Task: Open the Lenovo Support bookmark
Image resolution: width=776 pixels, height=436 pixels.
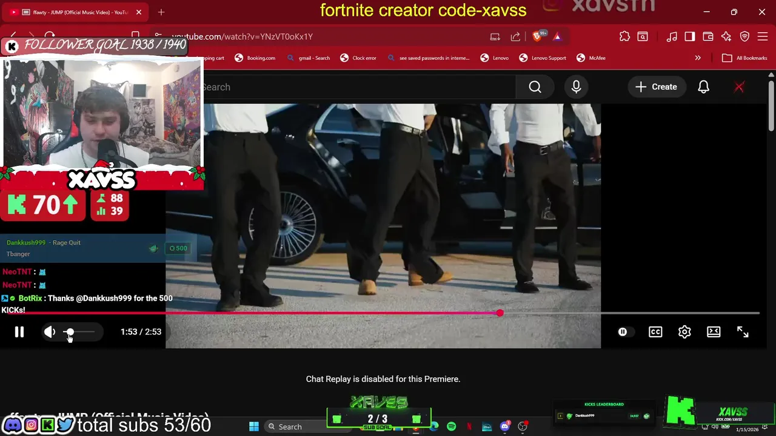Action: pyautogui.click(x=543, y=58)
